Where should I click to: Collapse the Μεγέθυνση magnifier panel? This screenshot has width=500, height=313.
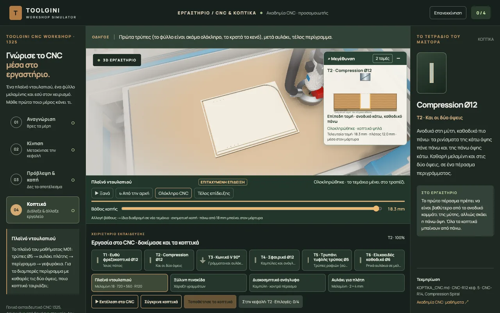point(398,58)
